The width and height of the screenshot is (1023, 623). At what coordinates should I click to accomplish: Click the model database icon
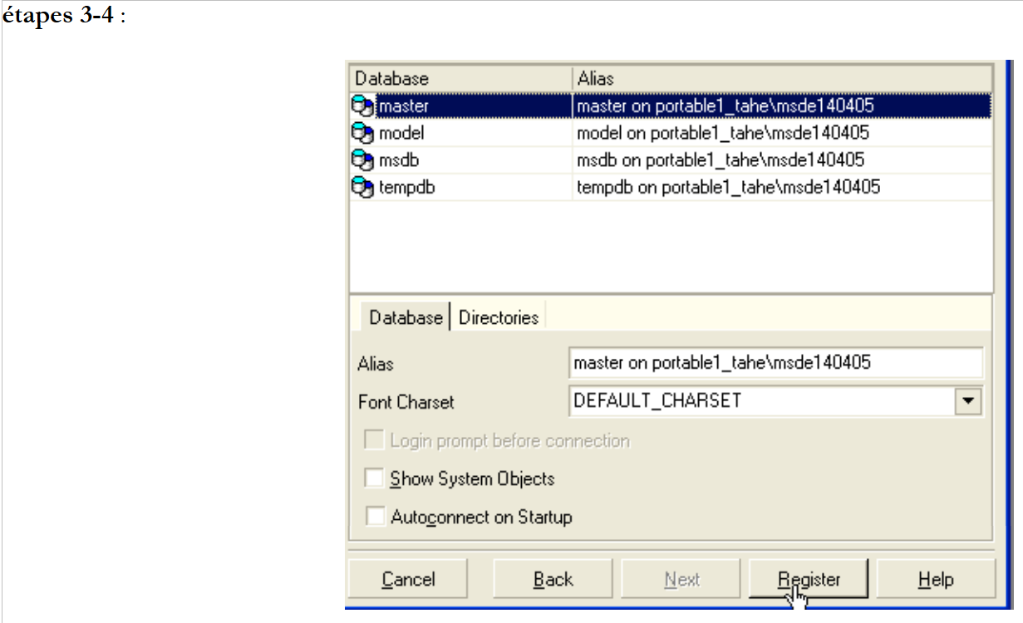coord(362,133)
